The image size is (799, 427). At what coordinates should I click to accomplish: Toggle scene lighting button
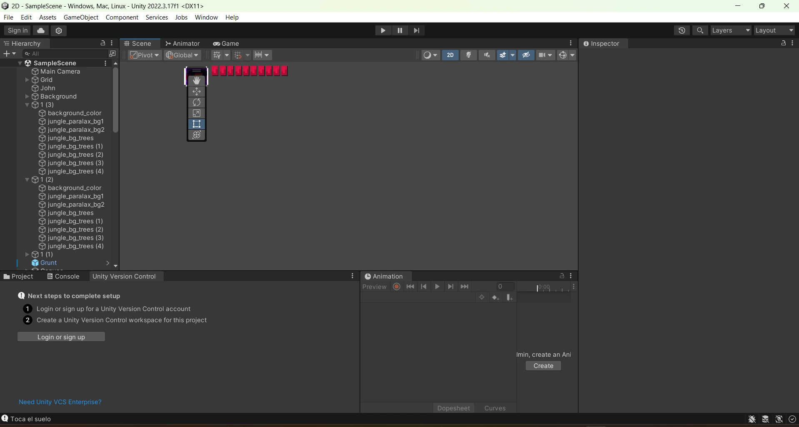pos(469,55)
